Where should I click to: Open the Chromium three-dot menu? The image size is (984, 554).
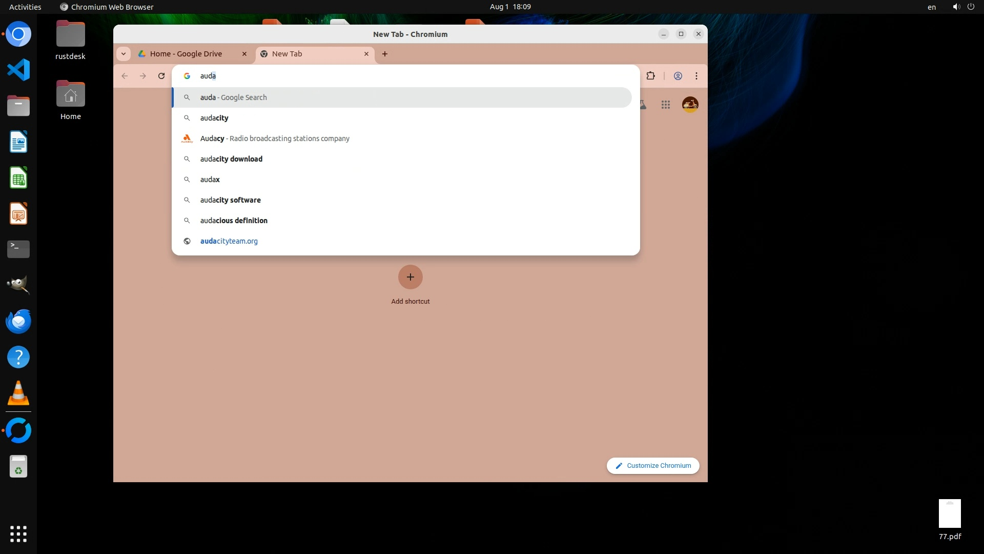tap(696, 76)
